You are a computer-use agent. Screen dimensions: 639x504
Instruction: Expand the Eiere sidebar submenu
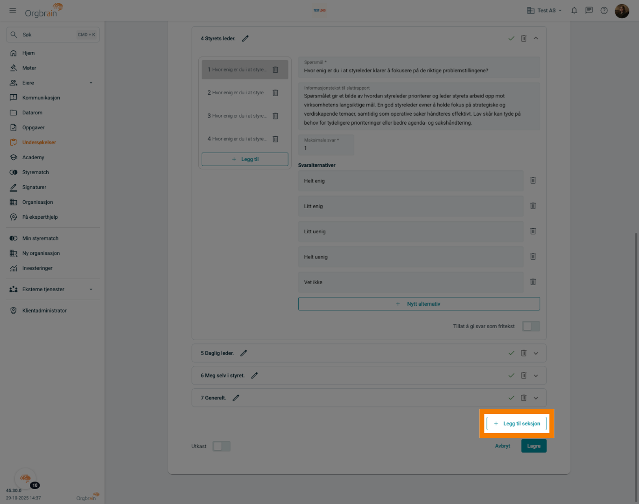(91, 83)
